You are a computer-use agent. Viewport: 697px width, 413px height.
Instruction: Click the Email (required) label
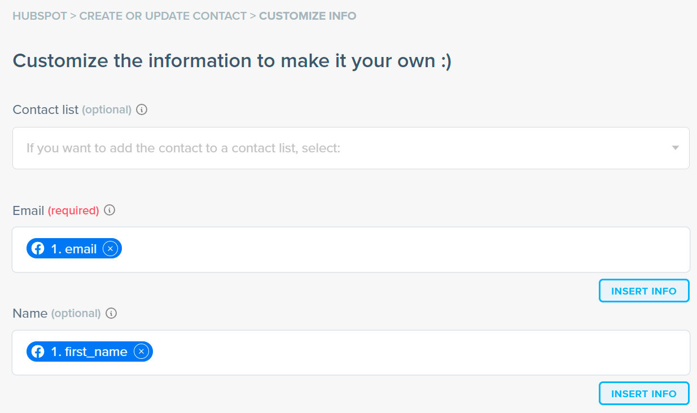pyautogui.click(x=56, y=210)
